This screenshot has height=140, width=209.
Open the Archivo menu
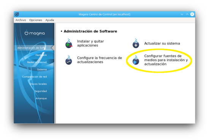21,20
